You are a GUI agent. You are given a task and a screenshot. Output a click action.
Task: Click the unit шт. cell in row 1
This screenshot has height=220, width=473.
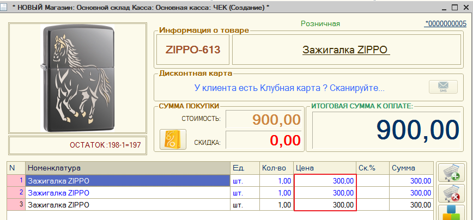click(245, 181)
